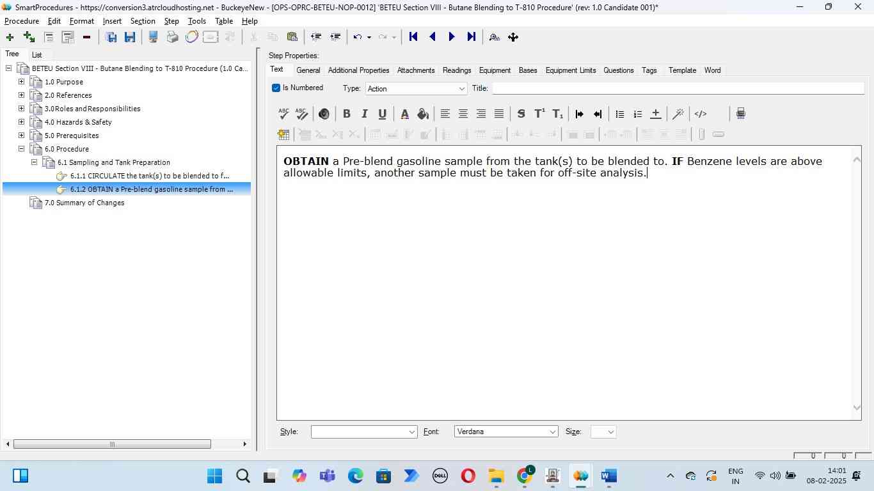Justify the text alignment
874x491 pixels.
499,114
